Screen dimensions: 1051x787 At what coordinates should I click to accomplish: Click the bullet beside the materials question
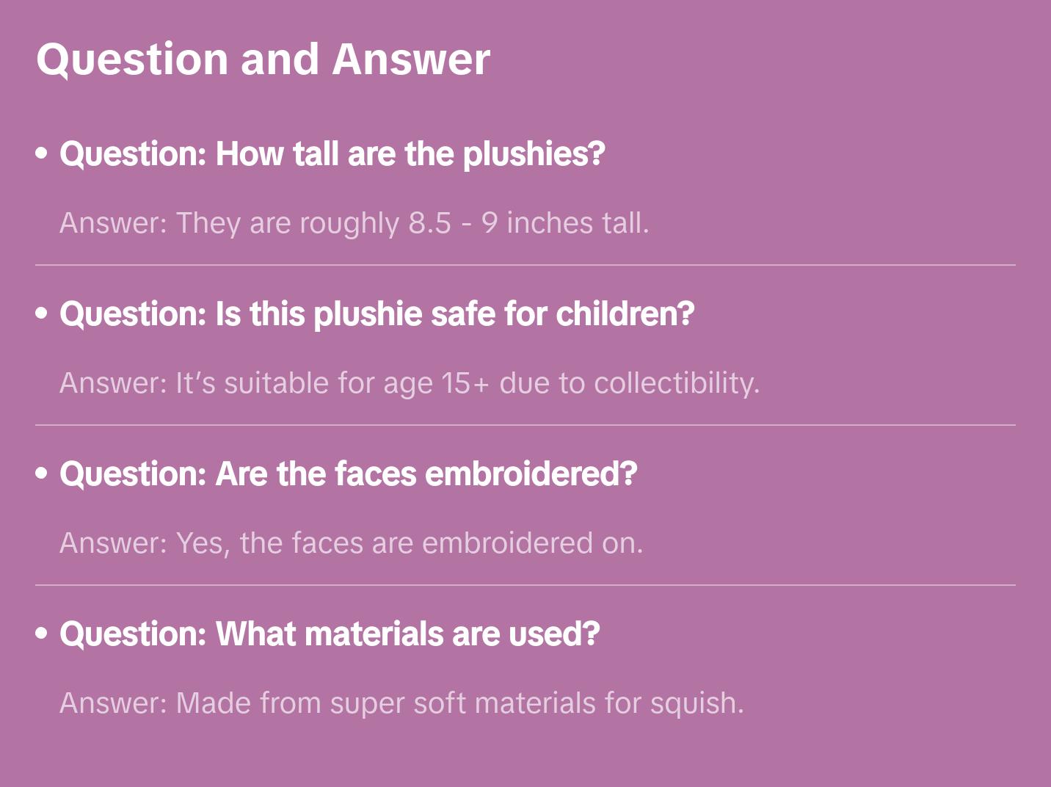point(42,634)
